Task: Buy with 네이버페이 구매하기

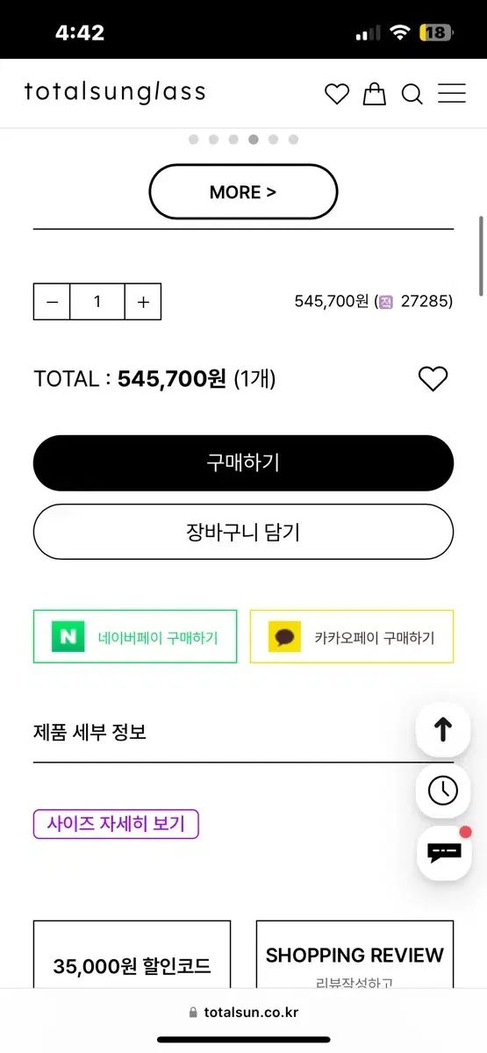Action: click(135, 636)
